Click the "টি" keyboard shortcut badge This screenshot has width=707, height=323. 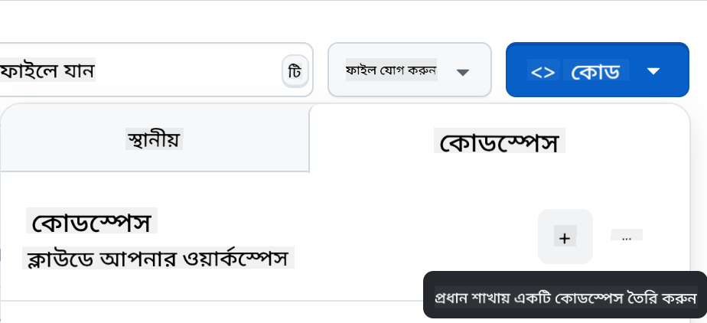(295, 71)
